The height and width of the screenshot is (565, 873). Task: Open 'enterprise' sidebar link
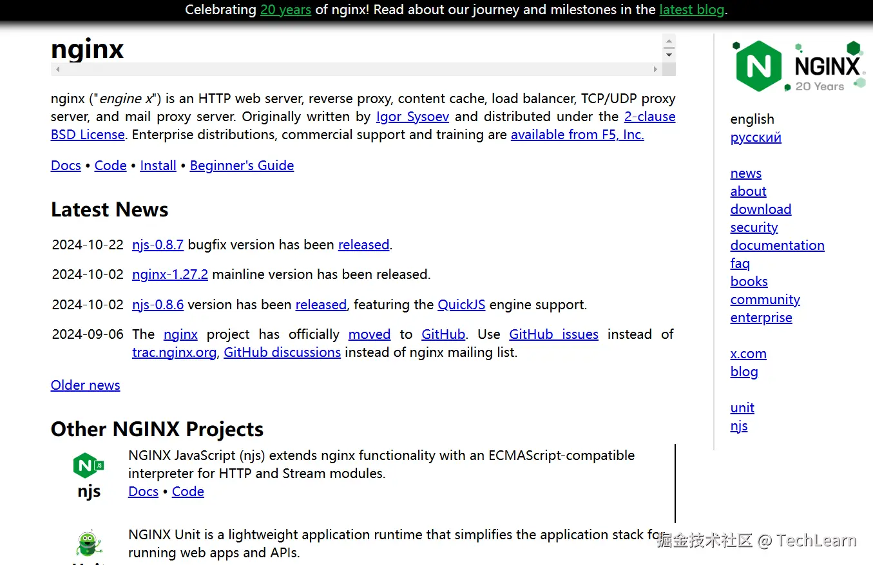pos(761,318)
